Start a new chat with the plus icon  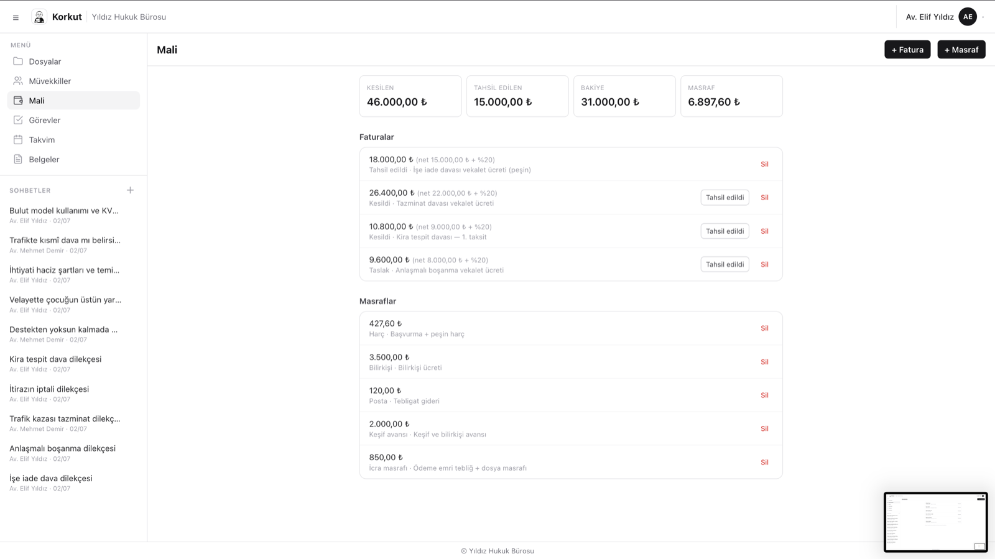click(x=130, y=190)
